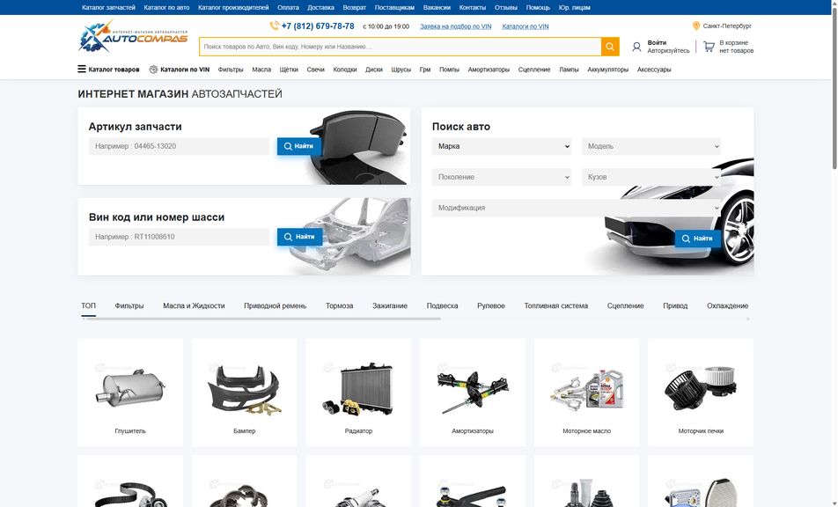Open the hamburger Каталог товаров menu icon
This screenshot has height=507, width=838.
[82, 69]
